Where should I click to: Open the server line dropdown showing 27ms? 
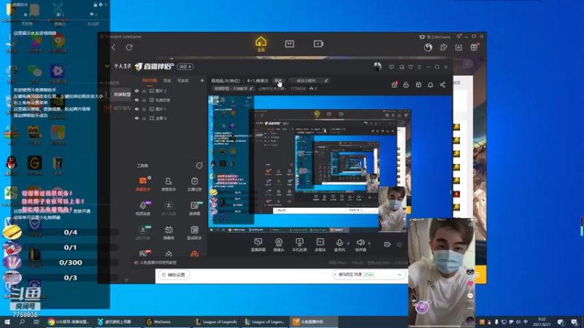click(x=368, y=275)
